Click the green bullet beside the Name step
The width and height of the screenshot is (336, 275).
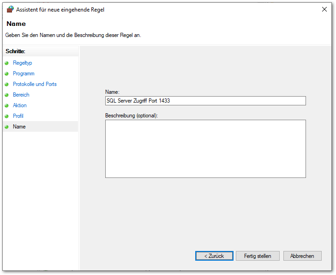pyautogui.click(x=7, y=127)
